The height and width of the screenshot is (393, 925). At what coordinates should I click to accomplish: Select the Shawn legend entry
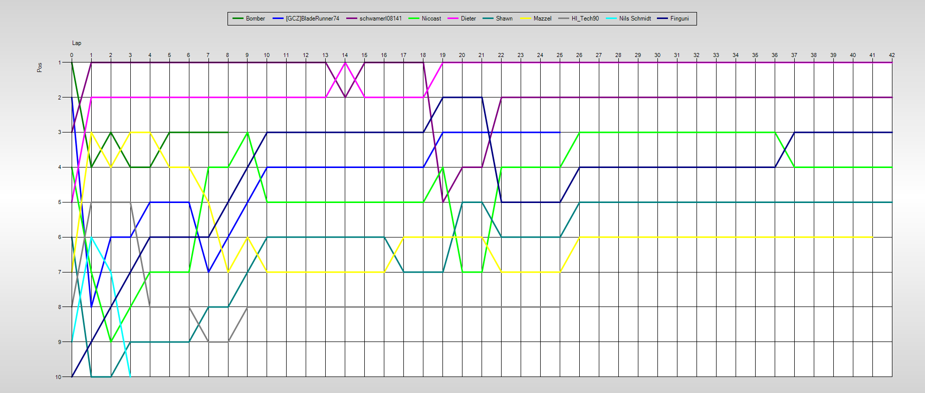click(498, 18)
